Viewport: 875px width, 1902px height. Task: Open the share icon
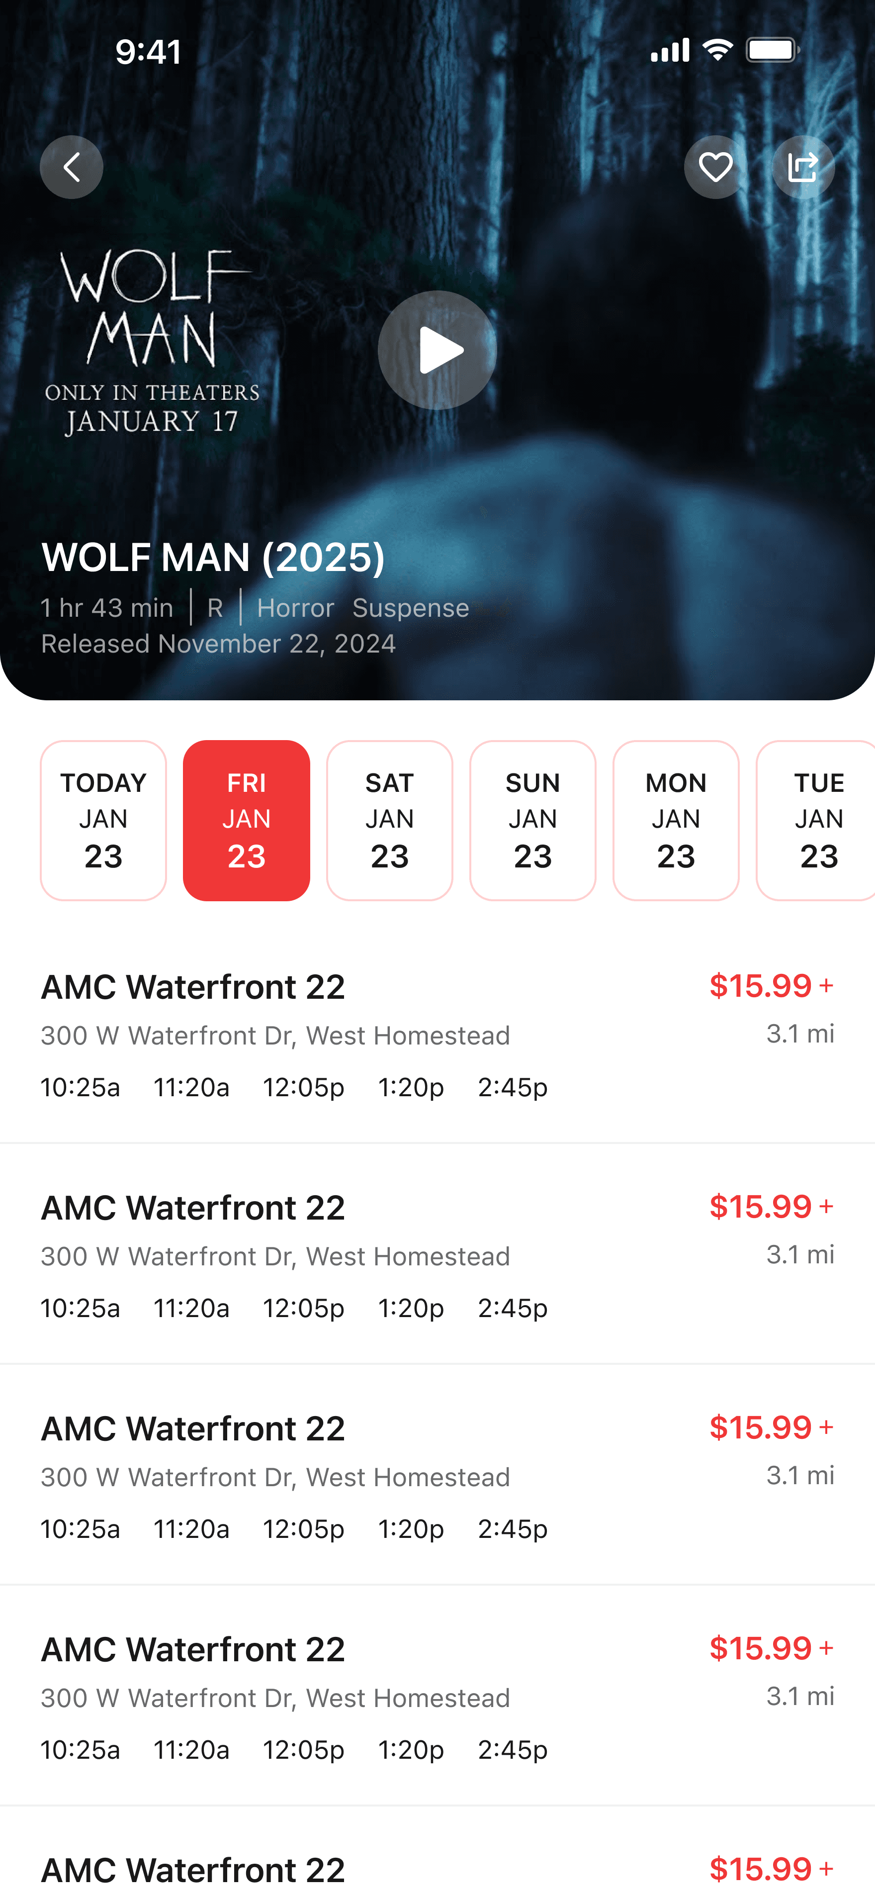[803, 167]
